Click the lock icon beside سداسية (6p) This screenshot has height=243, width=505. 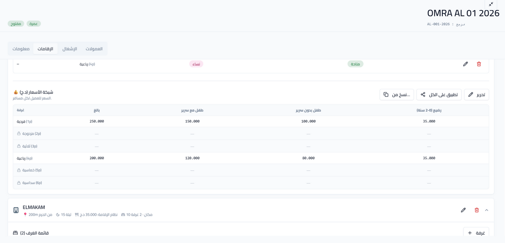click(19, 183)
